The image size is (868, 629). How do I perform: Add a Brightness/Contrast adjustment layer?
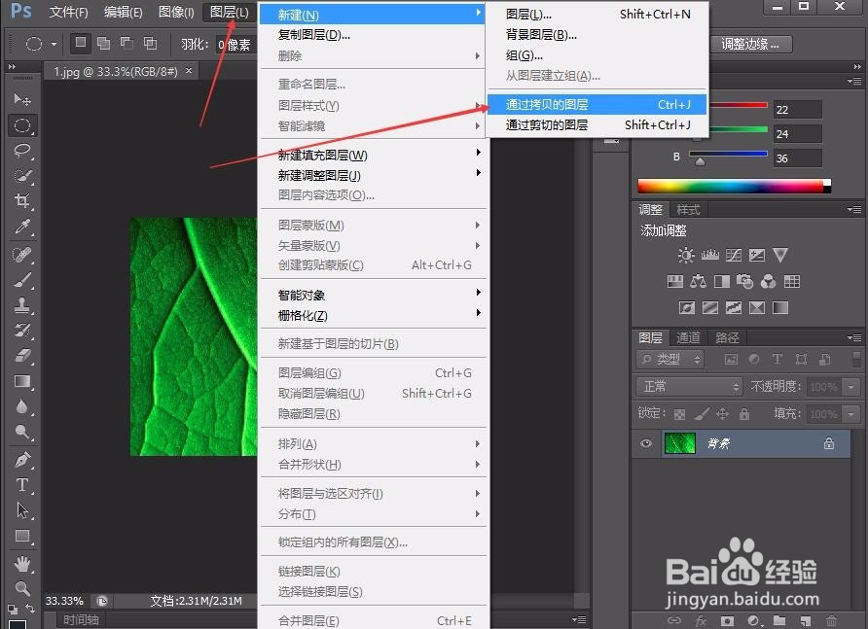pos(686,255)
